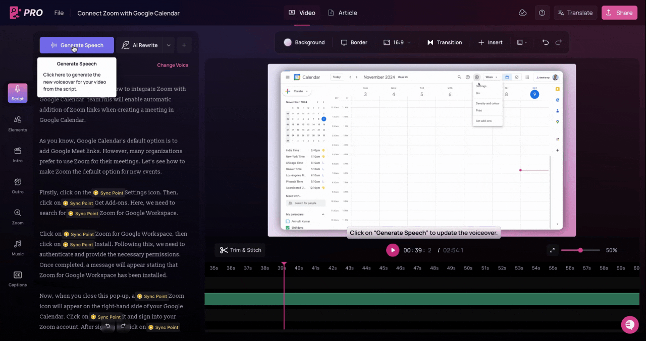Click the fullscreen expand icon

pyautogui.click(x=552, y=250)
